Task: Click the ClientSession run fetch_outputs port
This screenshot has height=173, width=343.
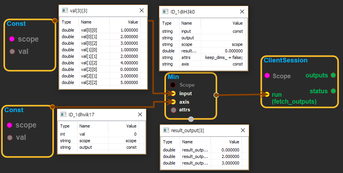Action: pos(267,94)
